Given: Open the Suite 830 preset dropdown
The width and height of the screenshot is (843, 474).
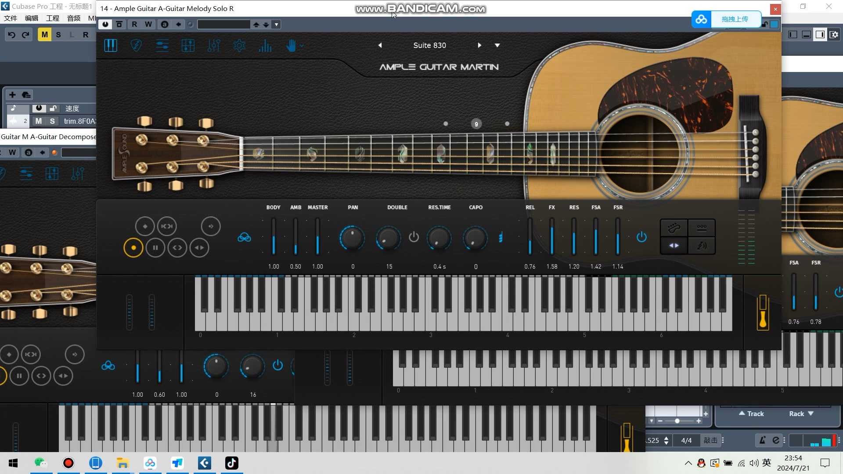Looking at the screenshot, I should click(x=497, y=45).
